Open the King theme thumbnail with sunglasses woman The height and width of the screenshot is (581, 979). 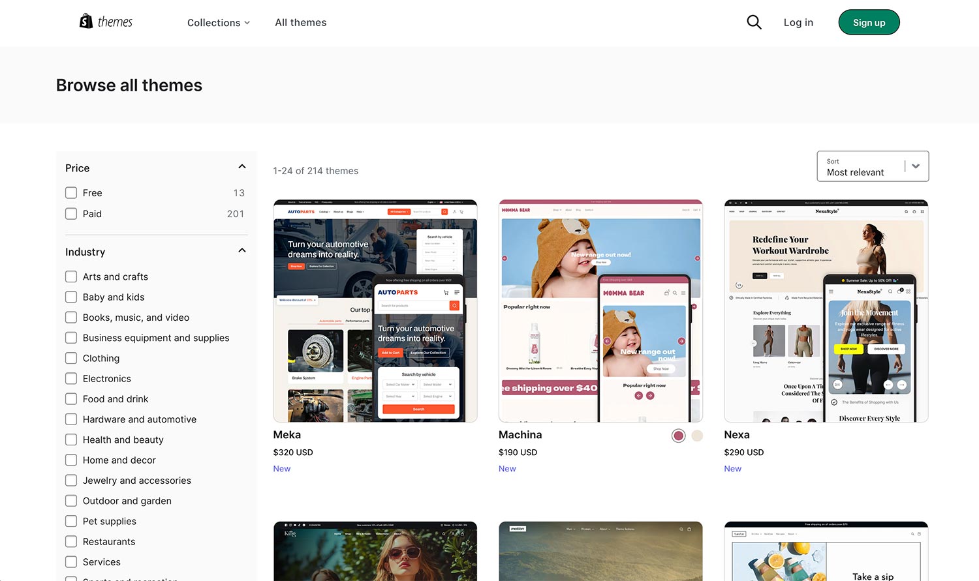(x=375, y=551)
